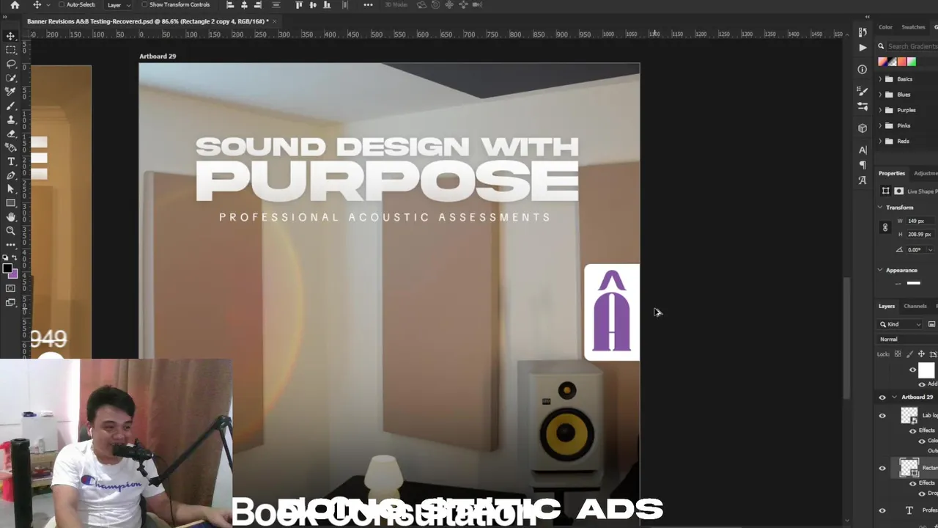Collapse the Transform section
This screenshot has height=528, width=938.
[880, 208]
